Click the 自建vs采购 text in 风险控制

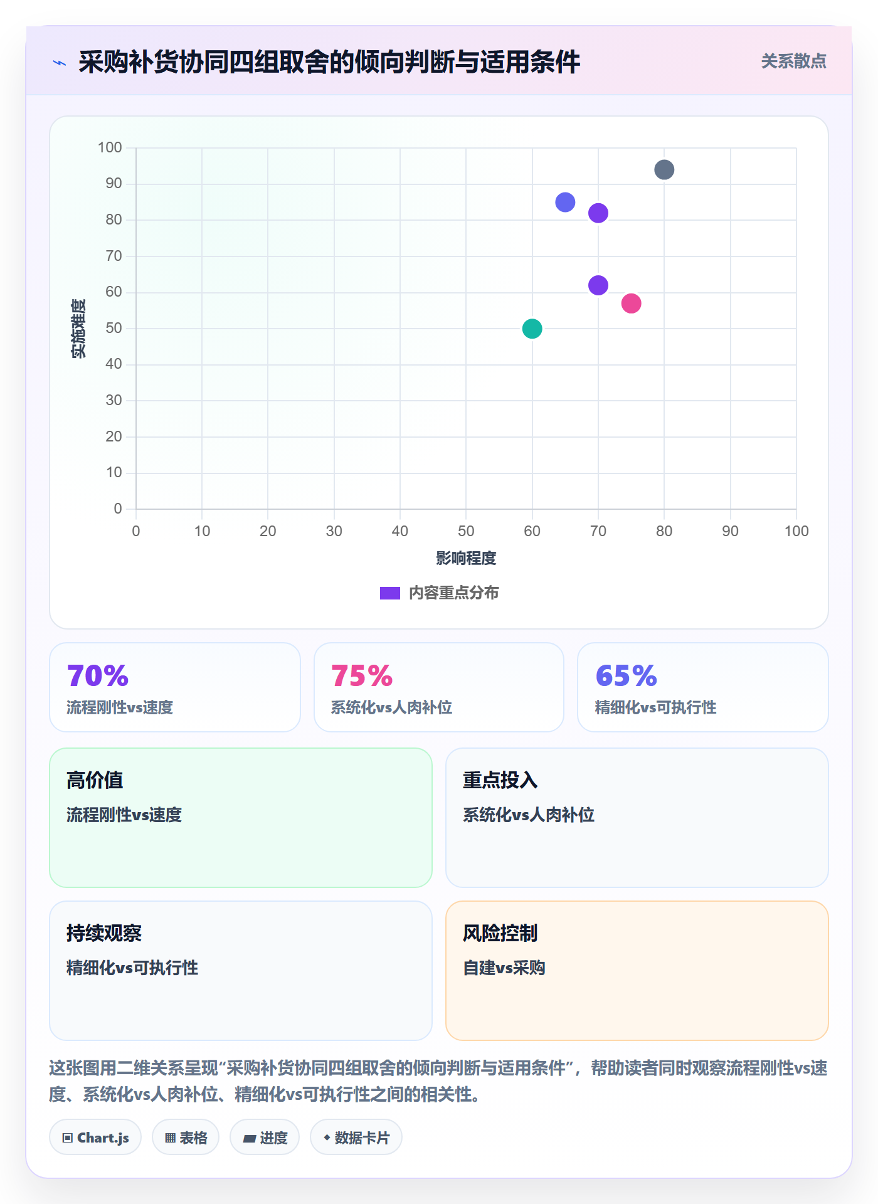click(x=504, y=968)
